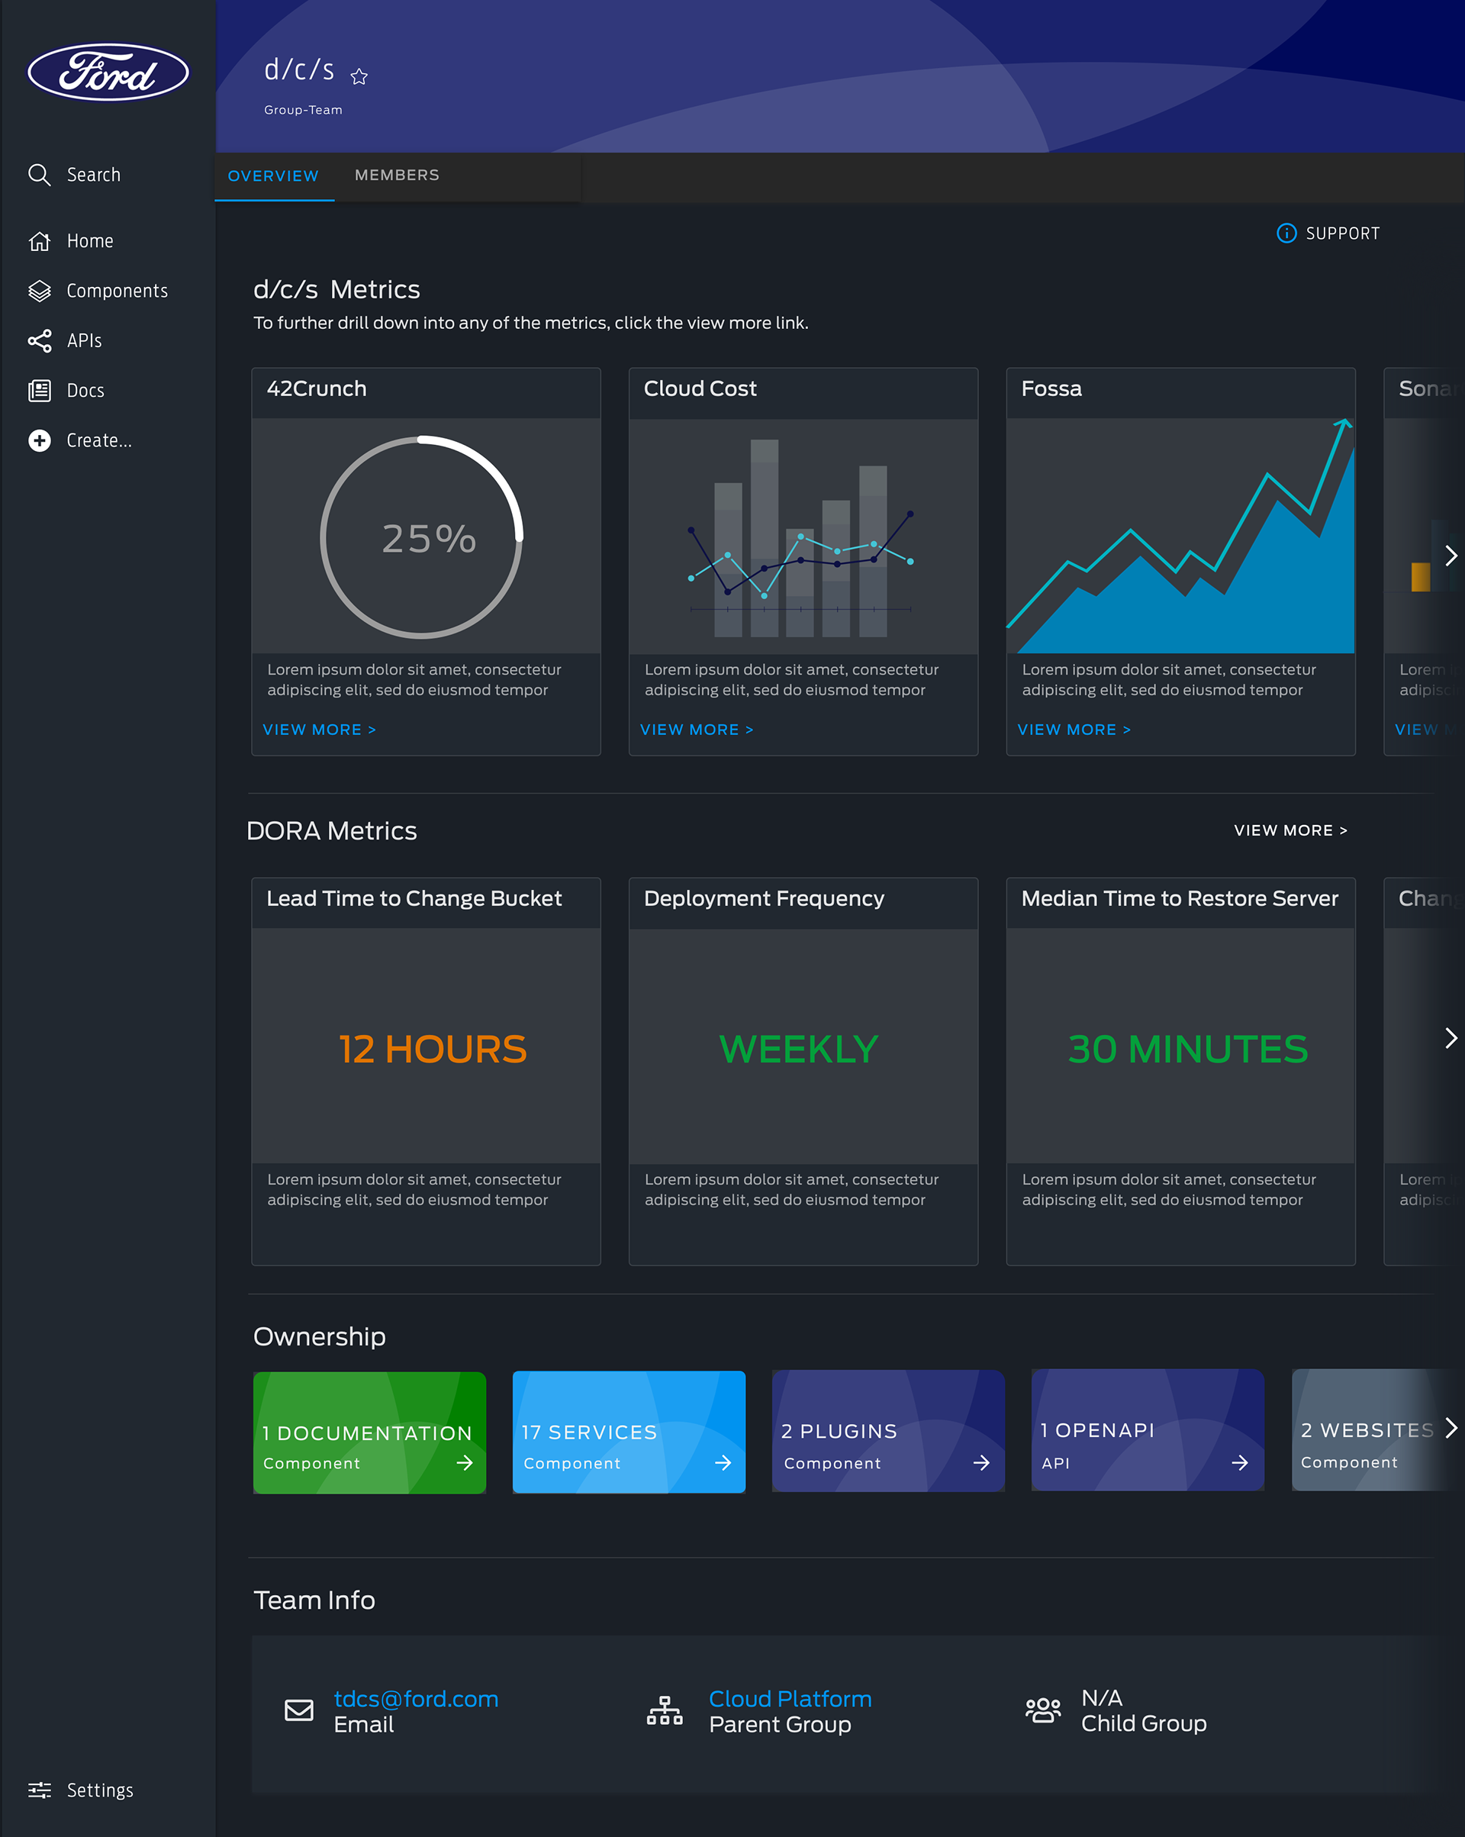Go to Home in the sidebar
Viewport: 1465px width, 1837px height.
click(72, 241)
